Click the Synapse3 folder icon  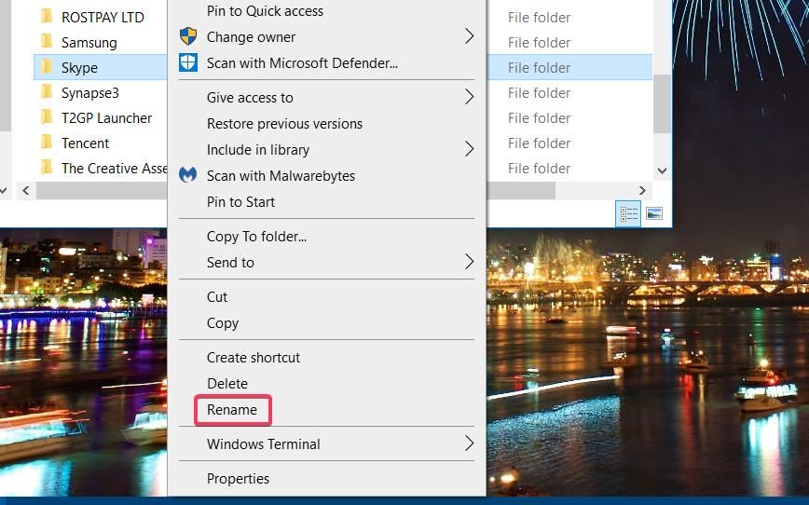tap(47, 92)
